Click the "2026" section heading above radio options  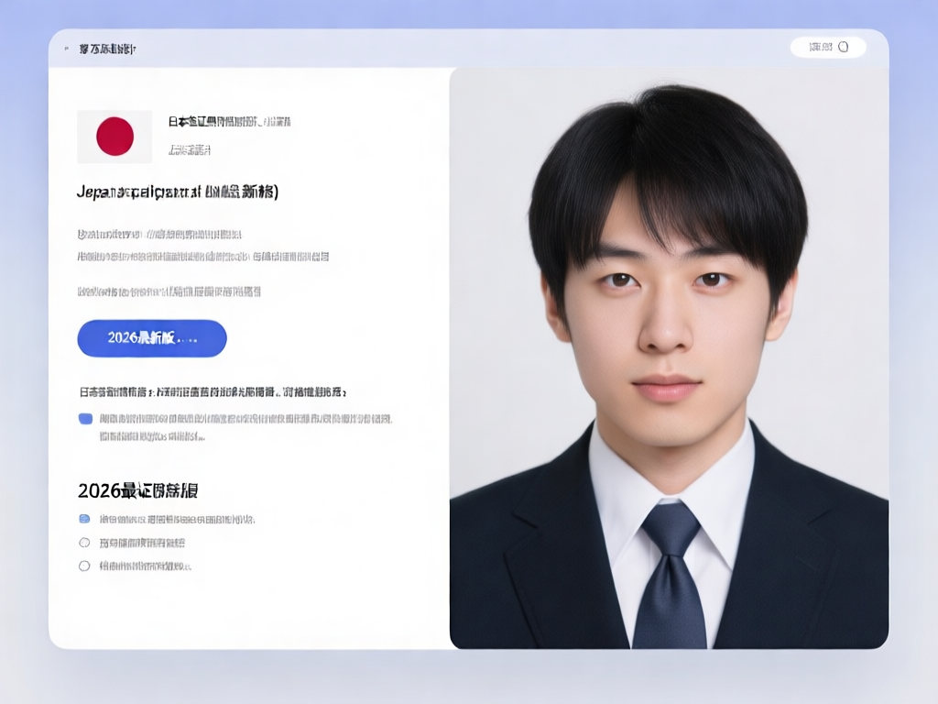137,489
